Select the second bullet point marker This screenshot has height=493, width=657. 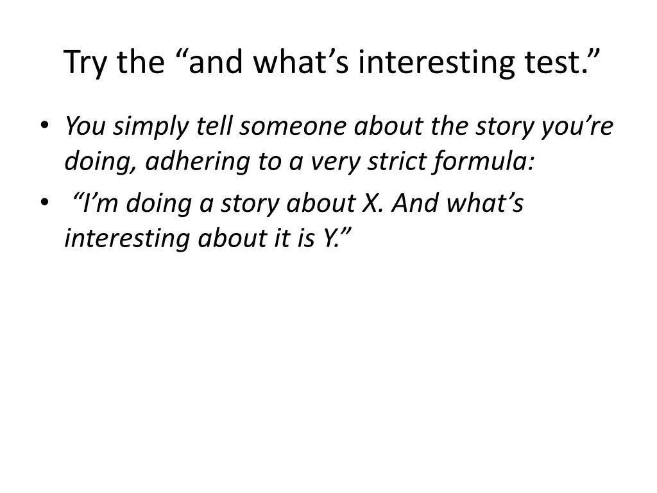tap(45, 202)
